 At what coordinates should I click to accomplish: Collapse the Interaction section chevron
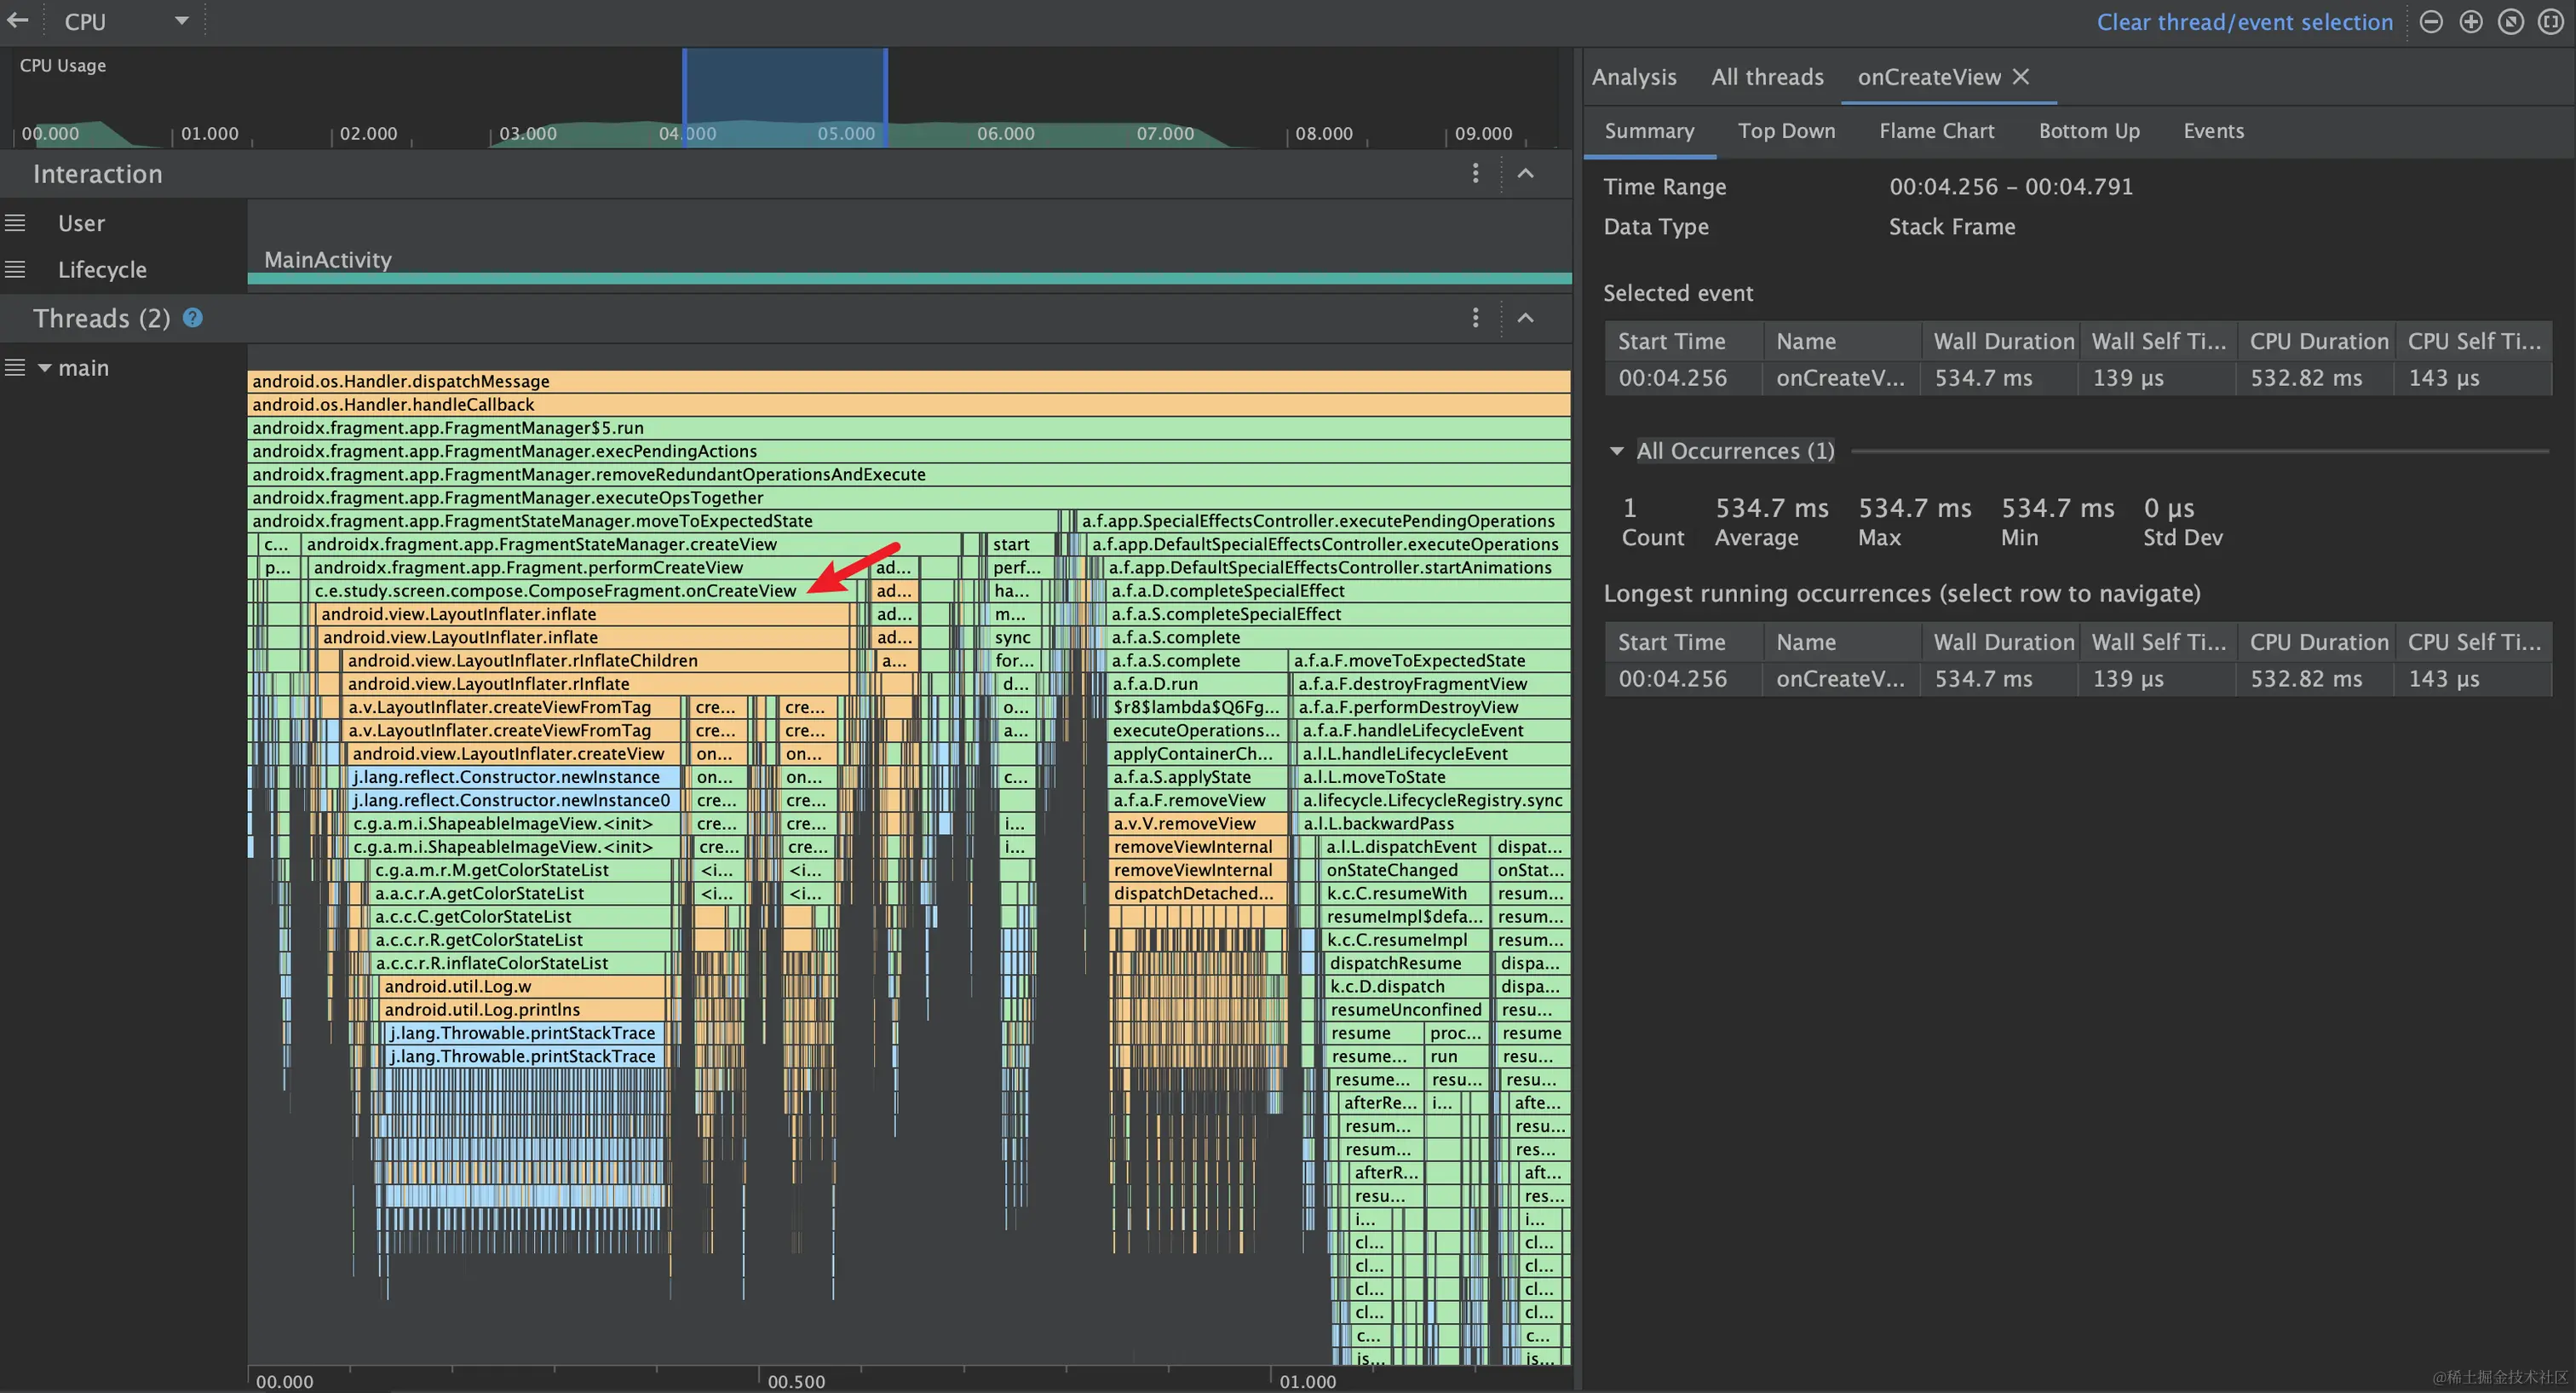point(1525,174)
